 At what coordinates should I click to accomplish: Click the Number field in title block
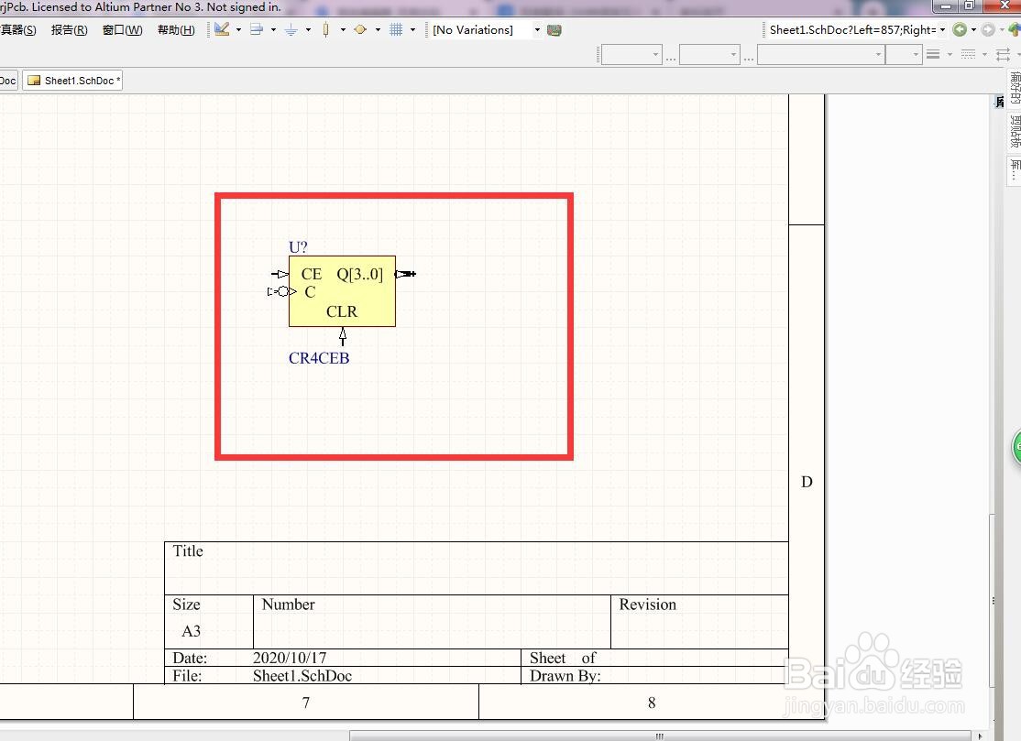432,621
